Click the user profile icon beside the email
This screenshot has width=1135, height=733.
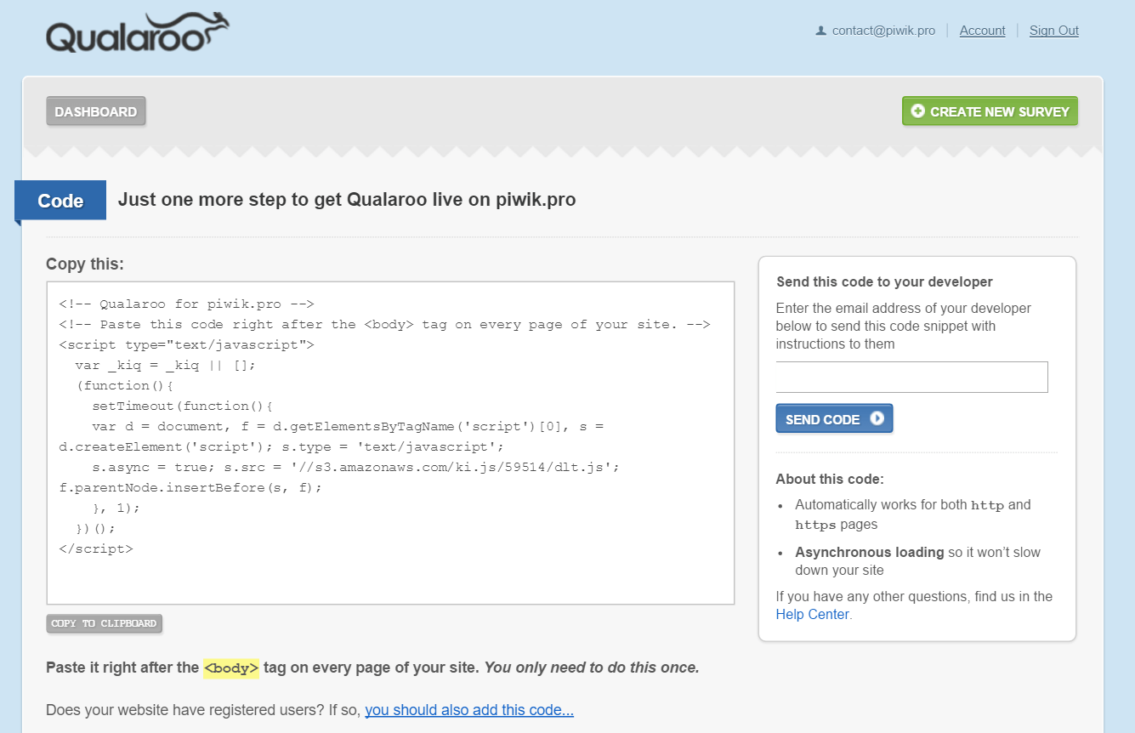point(820,31)
